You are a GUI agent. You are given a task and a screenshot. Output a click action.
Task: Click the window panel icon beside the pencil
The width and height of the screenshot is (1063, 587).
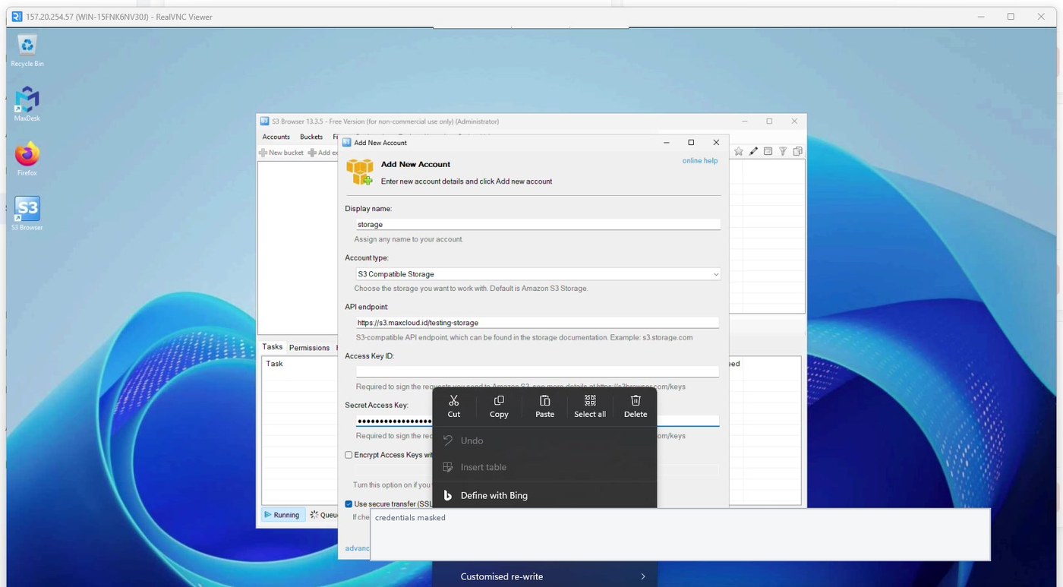tap(768, 152)
